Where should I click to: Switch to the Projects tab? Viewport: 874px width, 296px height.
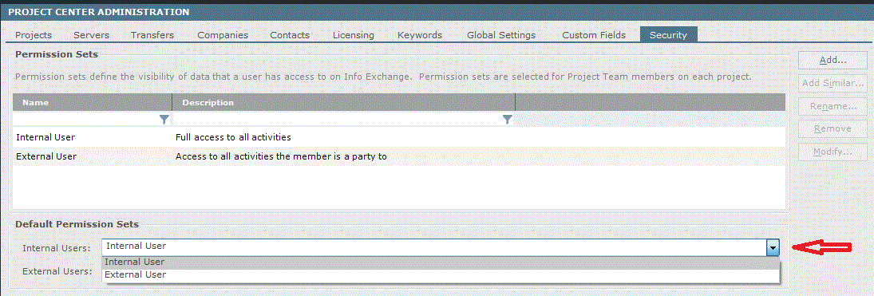(34, 35)
